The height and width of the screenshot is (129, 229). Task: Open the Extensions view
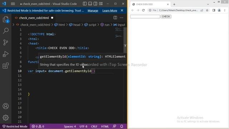point(6,66)
